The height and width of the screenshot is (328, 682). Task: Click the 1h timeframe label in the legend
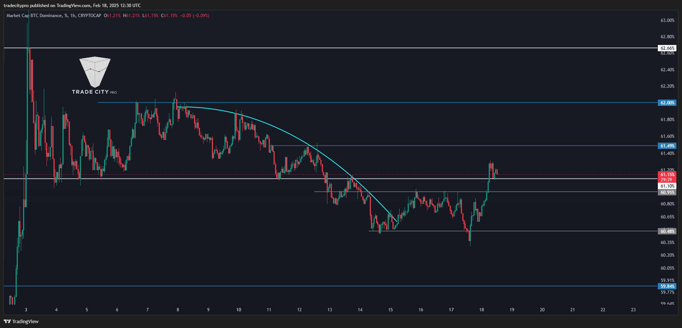tap(72, 16)
